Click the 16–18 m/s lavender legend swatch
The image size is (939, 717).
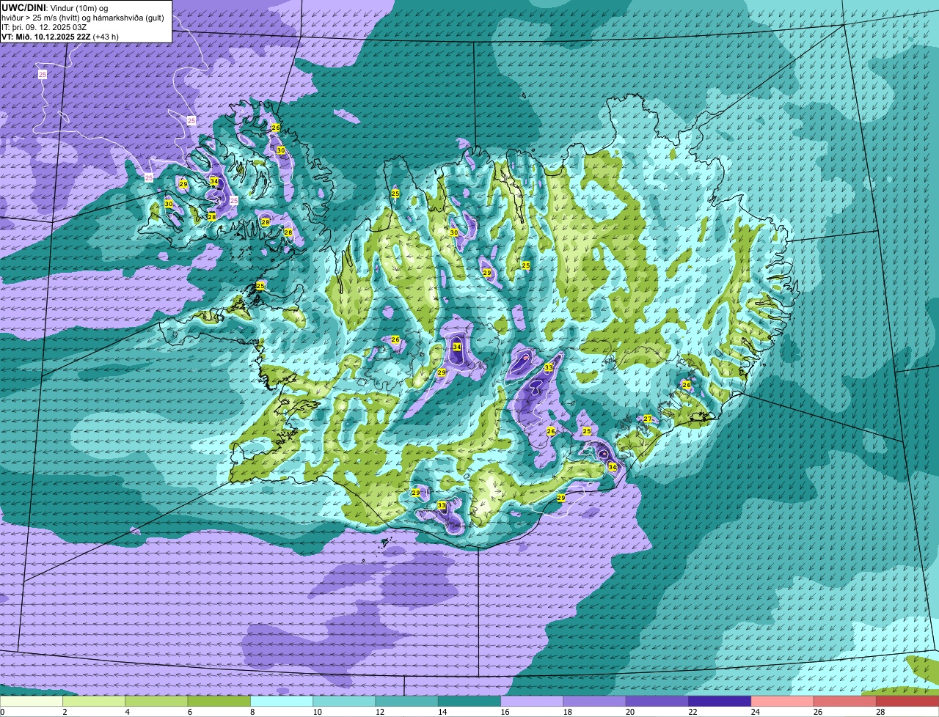tap(532, 702)
